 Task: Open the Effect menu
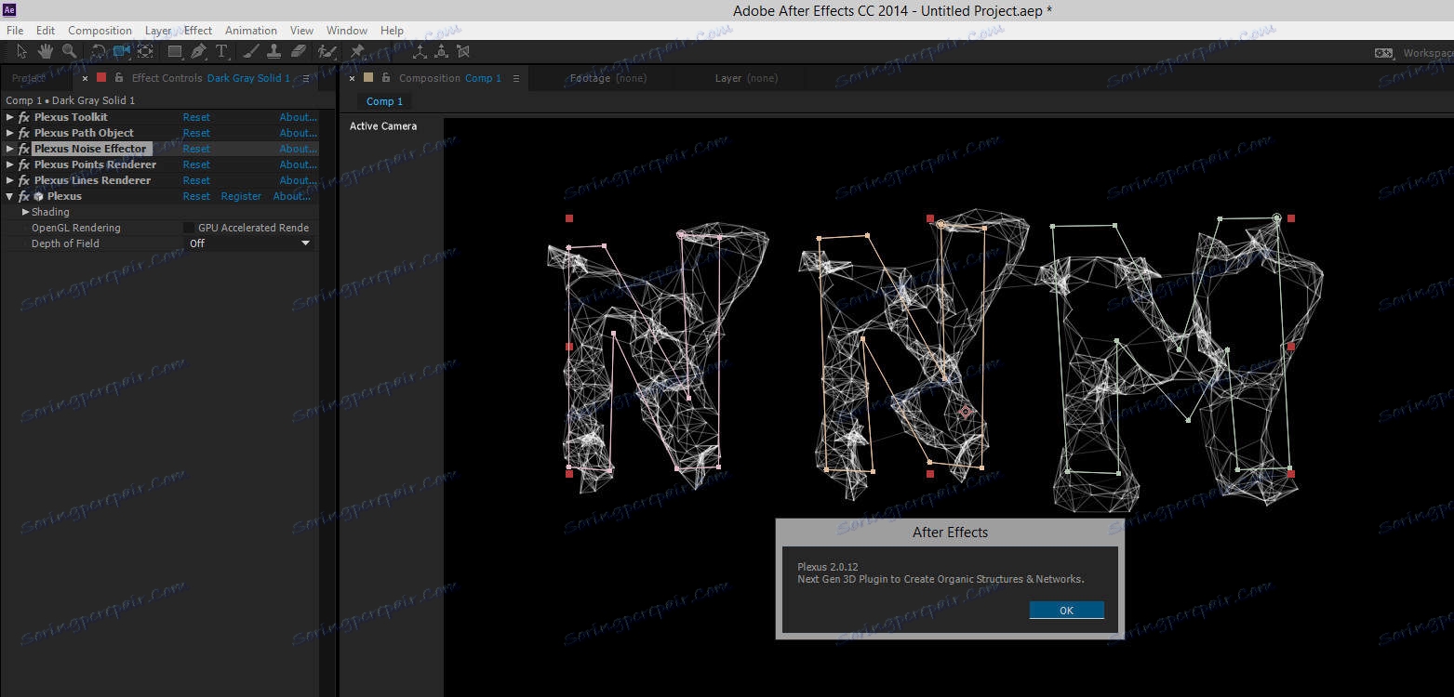coord(198,31)
